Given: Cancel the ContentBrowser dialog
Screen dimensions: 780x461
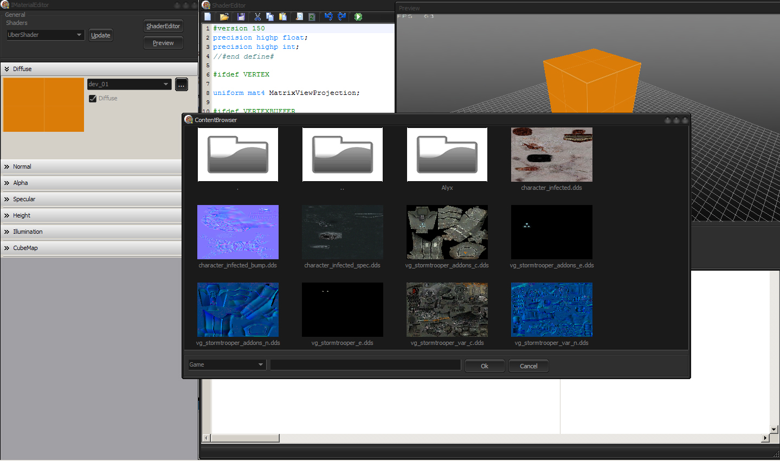Looking at the screenshot, I should [528, 366].
